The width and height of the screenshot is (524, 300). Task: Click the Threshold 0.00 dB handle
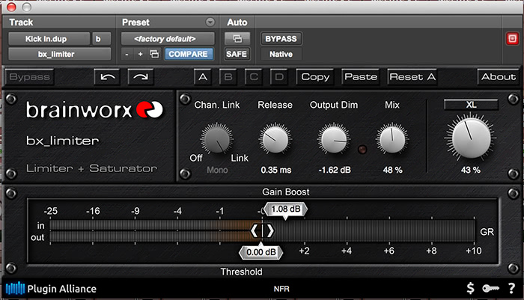[261, 252]
